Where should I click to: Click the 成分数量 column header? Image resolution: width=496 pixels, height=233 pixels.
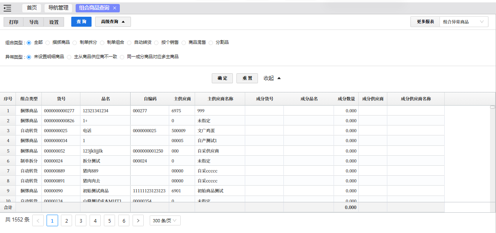[346, 99]
